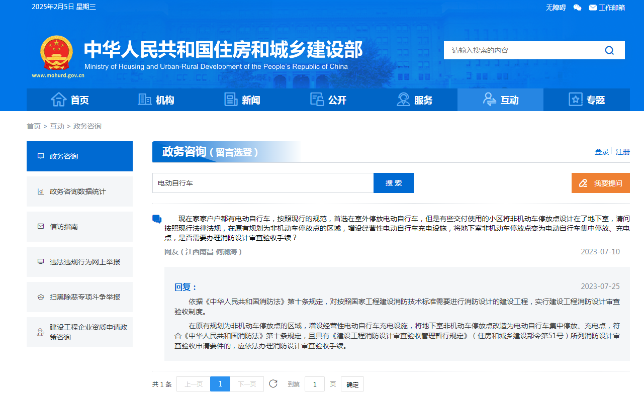Click the document icon beside 公开

coord(317,100)
